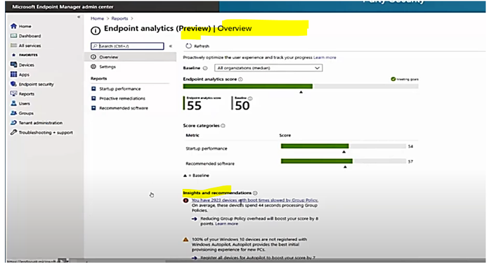Click the Baseline value 50
The image size is (494, 267).
click(242, 106)
